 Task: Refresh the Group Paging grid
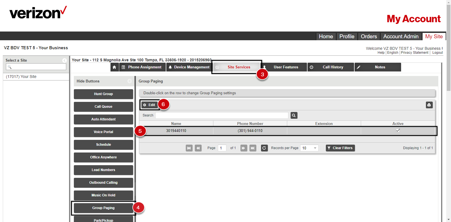pyautogui.click(x=264, y=148)
